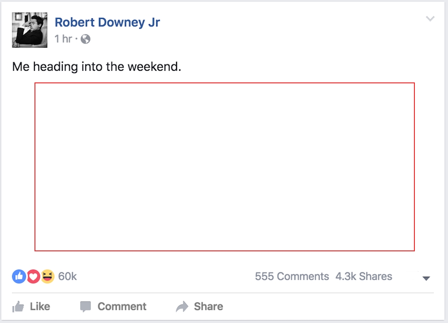Open the 60k reactions count
This screenshot has height=323, width=448.
pyautogui.click(x=68, y=276)
